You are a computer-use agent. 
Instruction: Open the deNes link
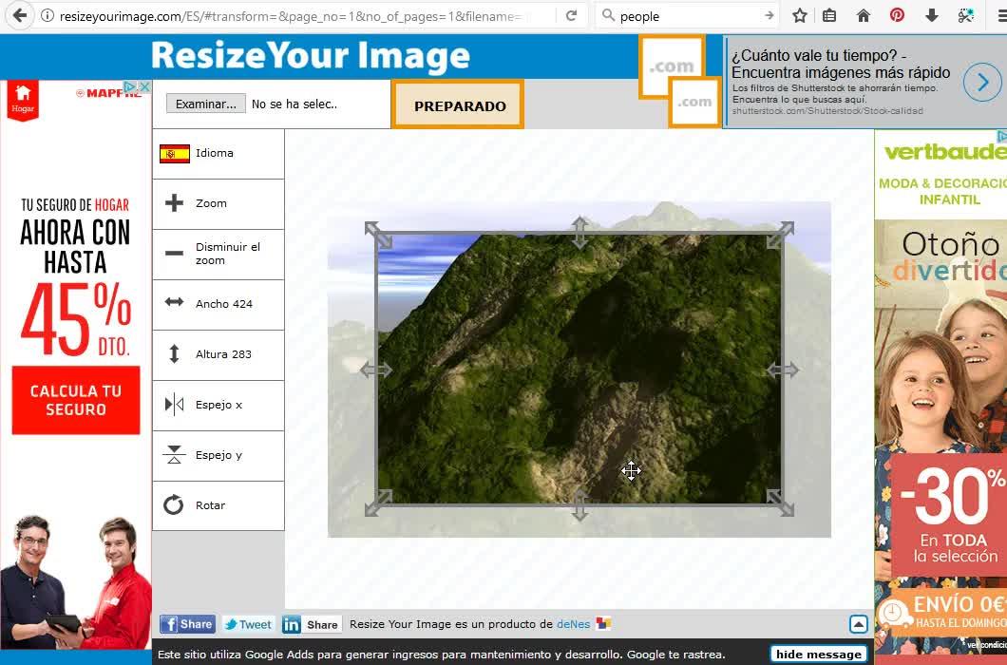tap(573, 624)
